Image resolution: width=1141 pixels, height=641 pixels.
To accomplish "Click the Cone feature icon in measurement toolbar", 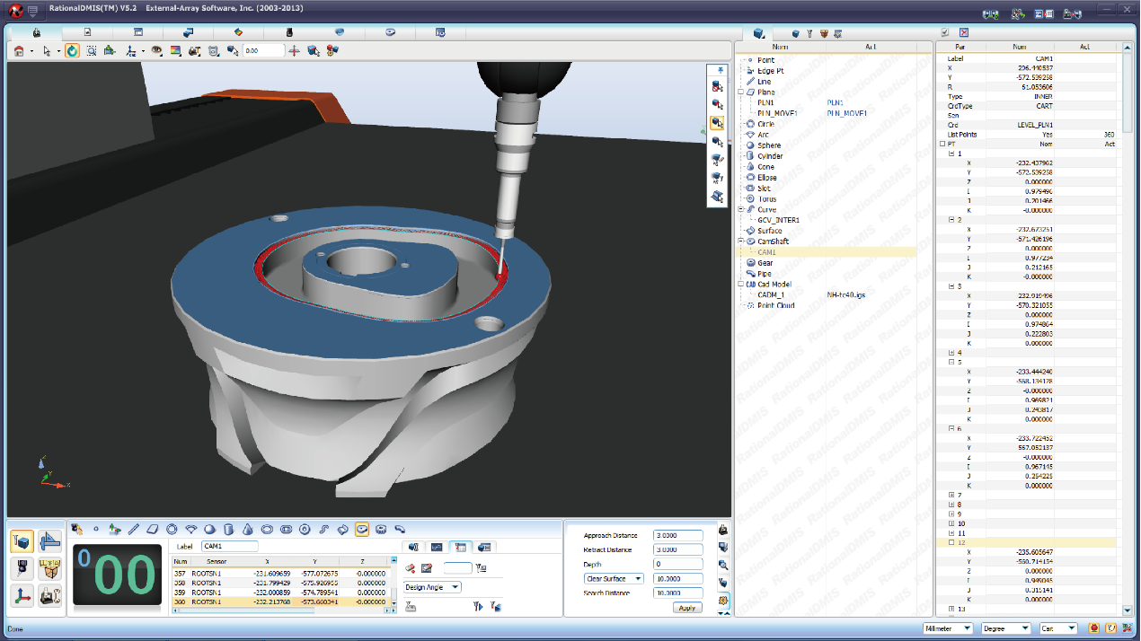I will click(247, 529).
